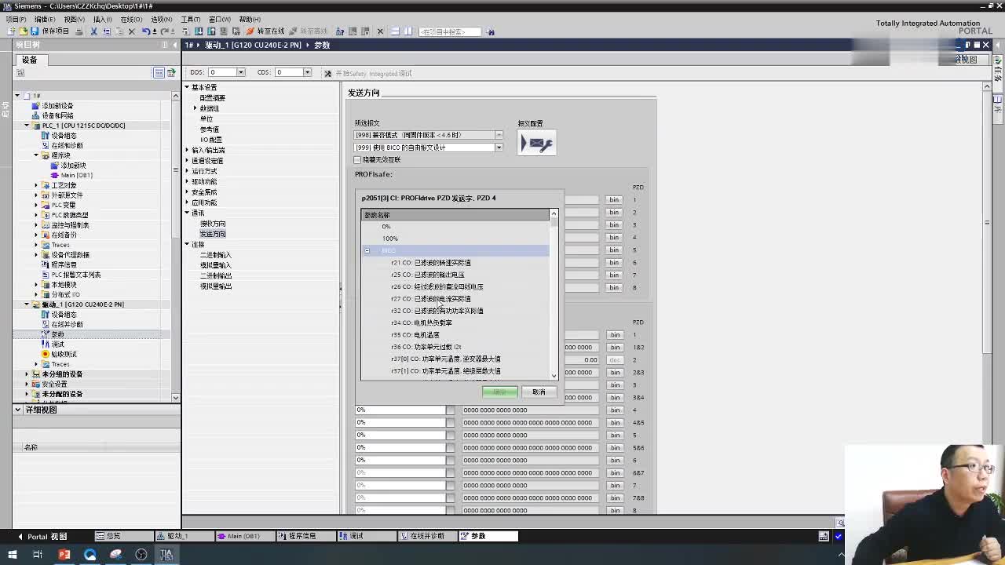Click the bin button for send PZD 5

point(614,250)
